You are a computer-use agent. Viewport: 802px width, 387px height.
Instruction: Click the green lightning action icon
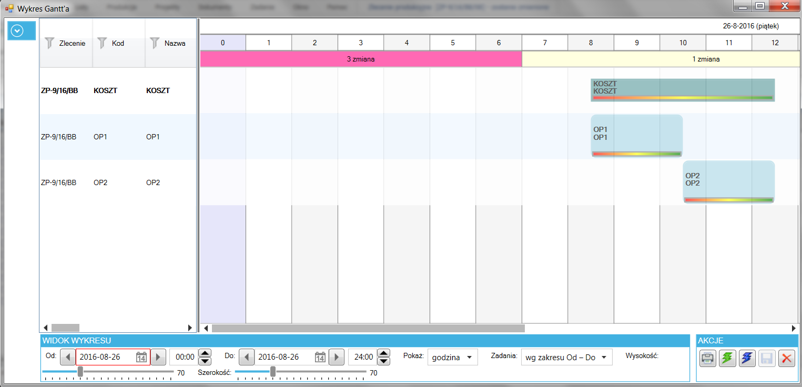click(x=727, y=359)
